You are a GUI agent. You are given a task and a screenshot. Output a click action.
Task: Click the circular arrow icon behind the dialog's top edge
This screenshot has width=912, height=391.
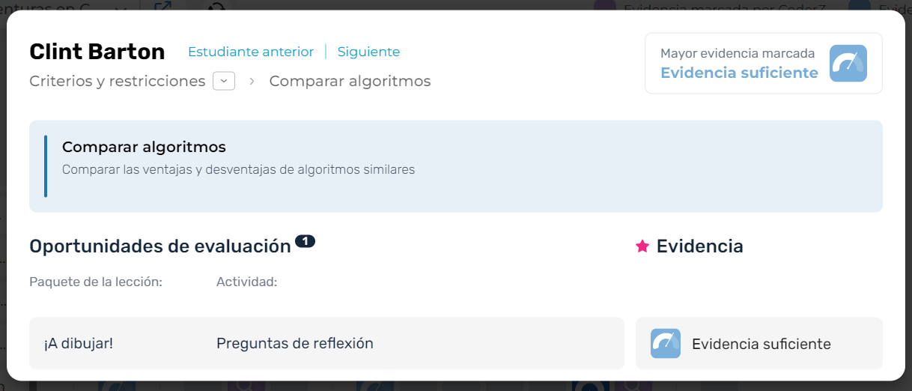click(216, 6)
